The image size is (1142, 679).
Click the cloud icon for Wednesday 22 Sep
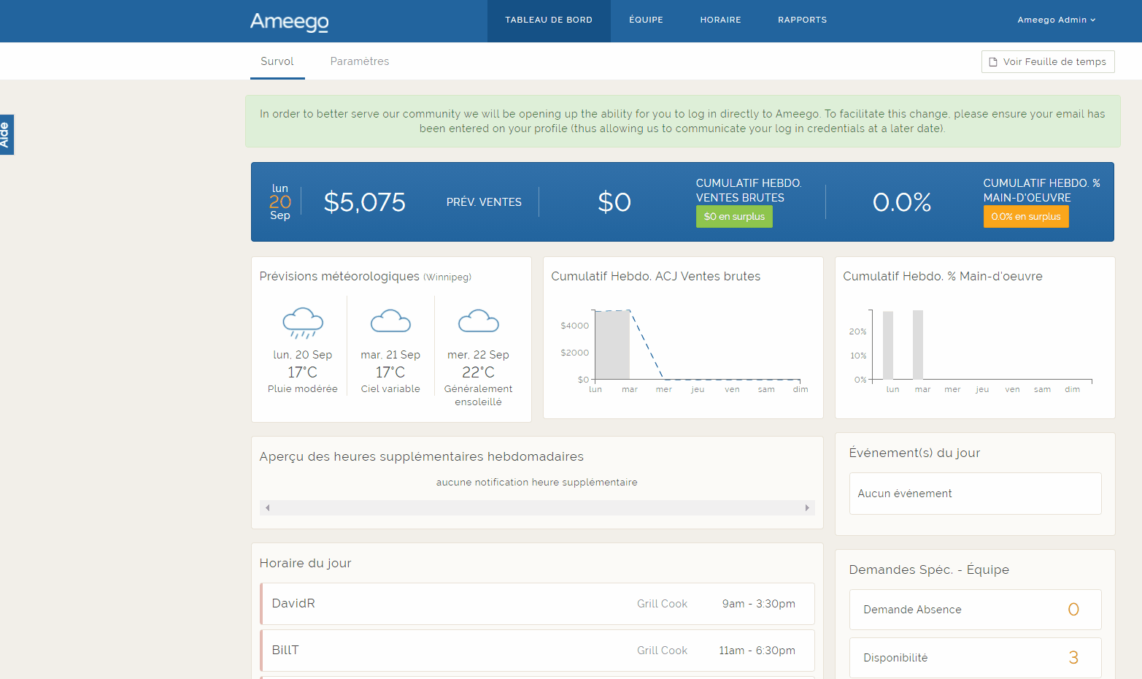click(478, 321)
